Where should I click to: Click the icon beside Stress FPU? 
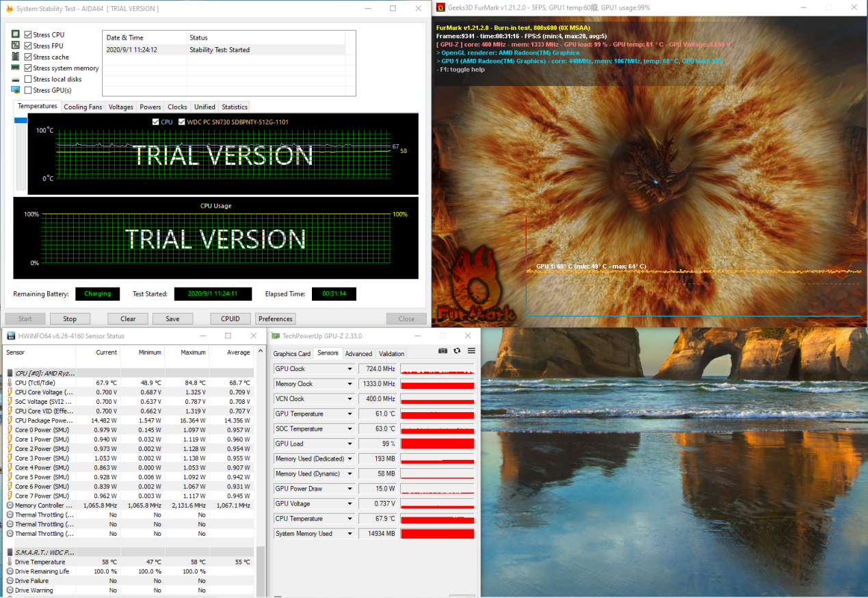(16, 45)
